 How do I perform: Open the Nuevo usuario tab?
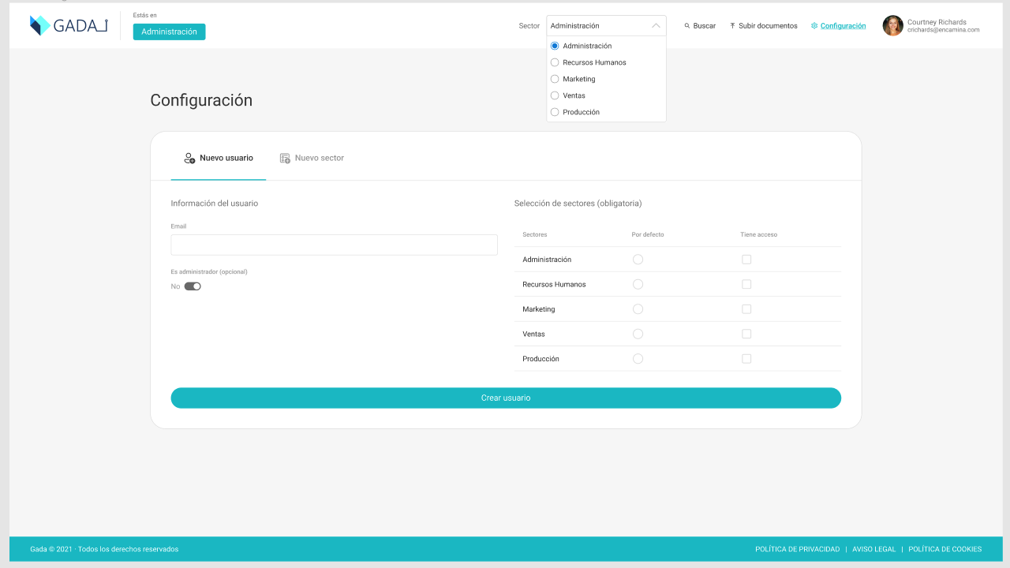pyautogui.click(x=219, y=158)
